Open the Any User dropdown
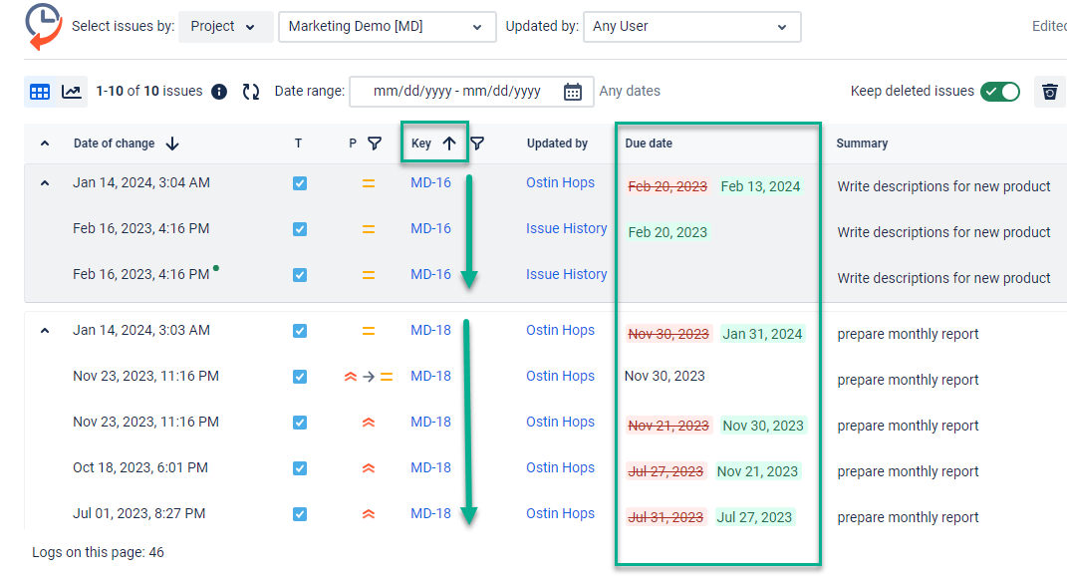 691,27
